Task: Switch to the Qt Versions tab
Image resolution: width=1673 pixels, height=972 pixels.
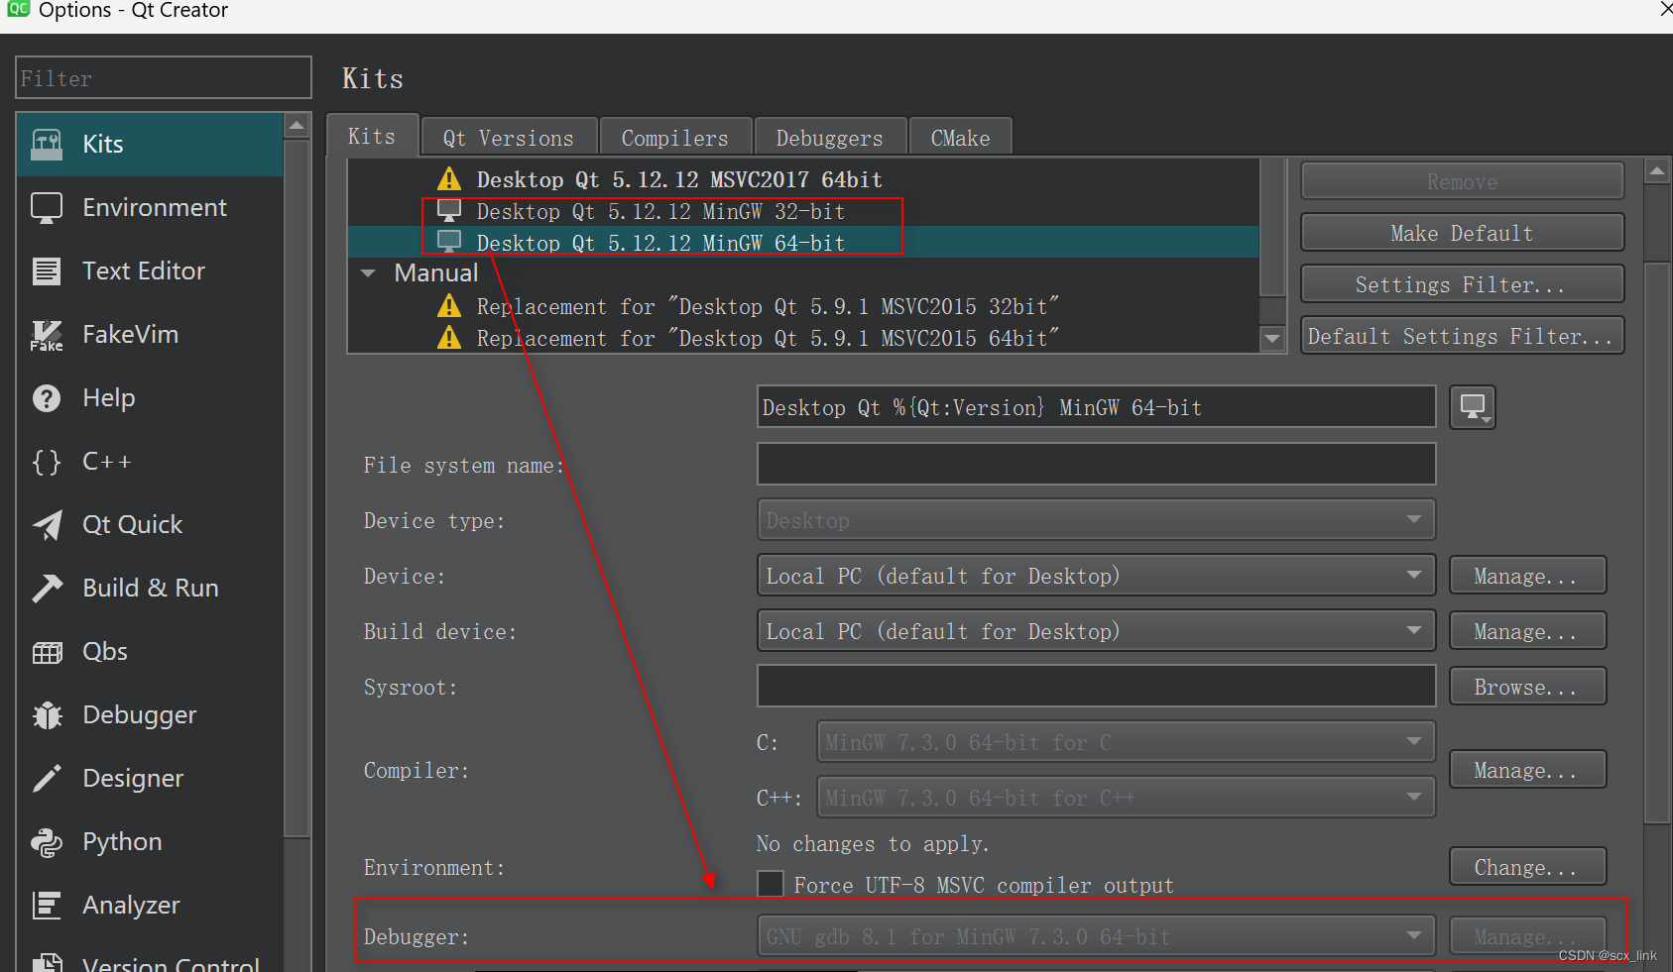Action: pyautogui.click(x=509, y=138)
